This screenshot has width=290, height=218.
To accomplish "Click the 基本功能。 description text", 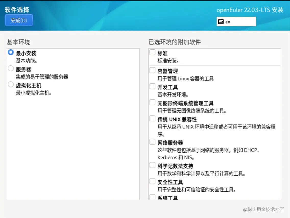I will (x=27, y=61).
